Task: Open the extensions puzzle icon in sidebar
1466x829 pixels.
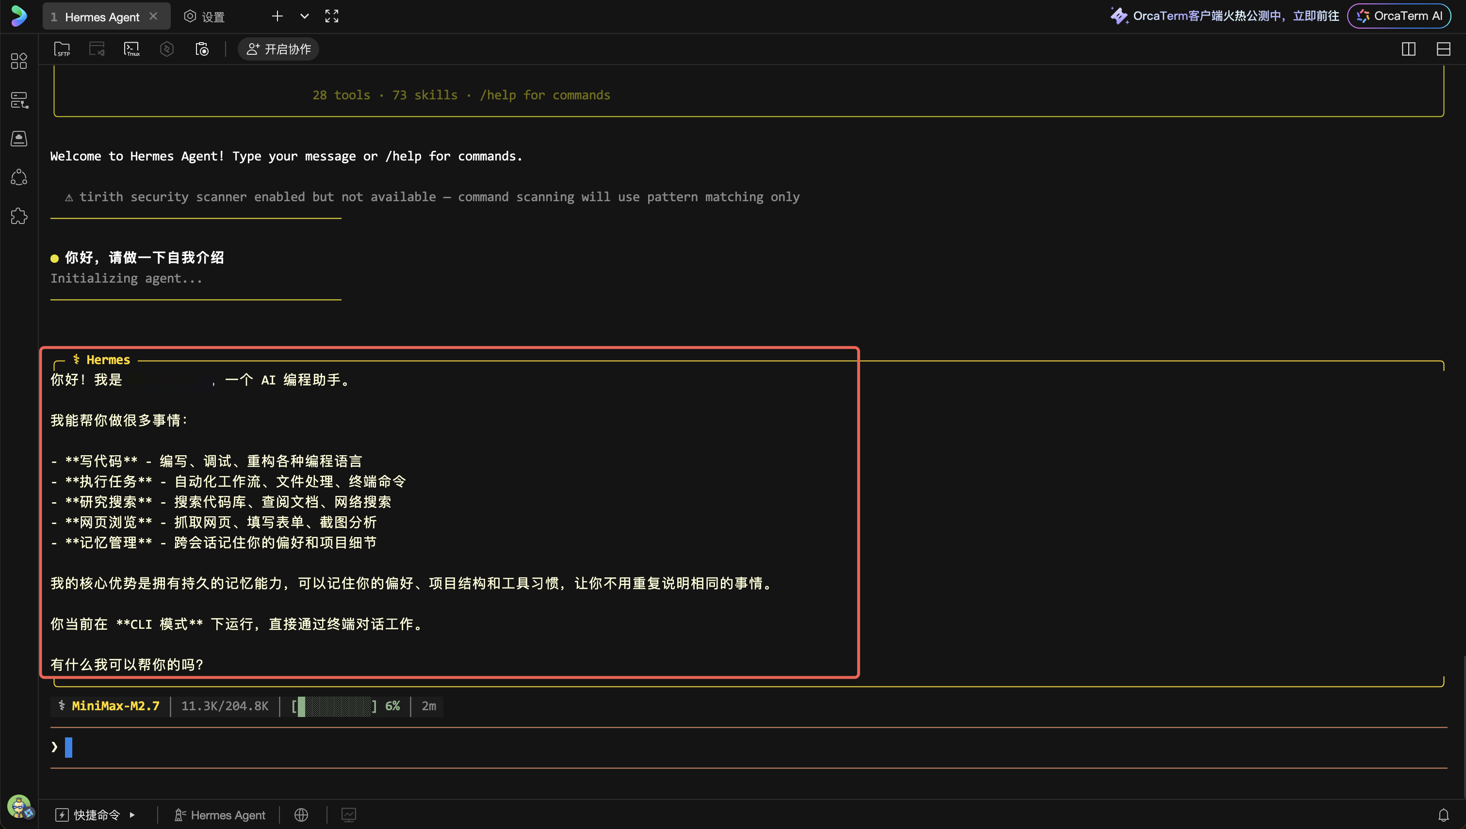Action: [x=18, y=216]
